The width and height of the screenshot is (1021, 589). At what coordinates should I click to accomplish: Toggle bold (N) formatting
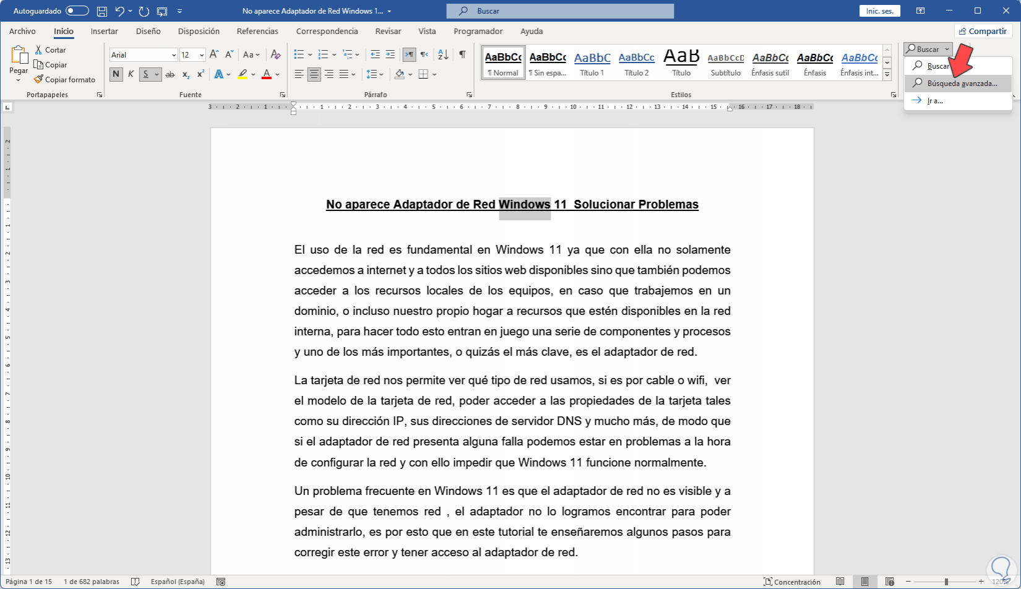(x=116, y=75)
